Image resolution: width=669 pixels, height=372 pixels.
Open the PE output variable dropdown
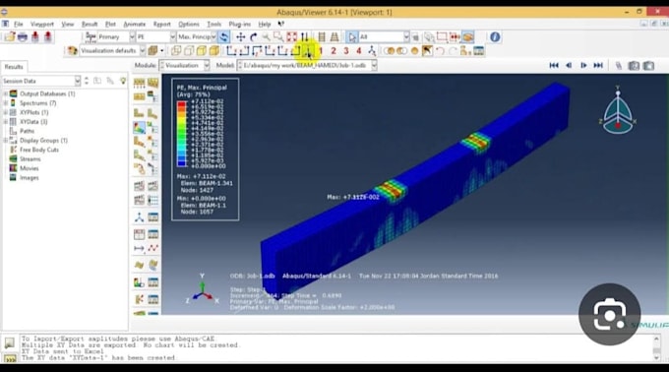click(x=173, y=37)
